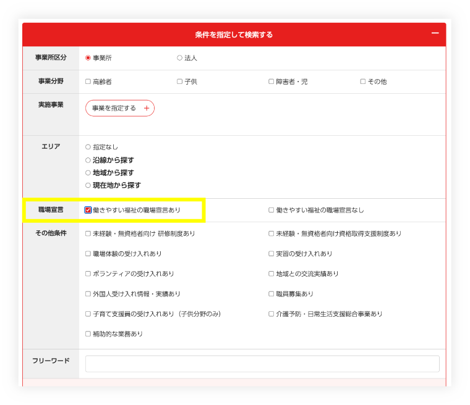
Task: Select the 法人 radio button
Action: (179, 58)
